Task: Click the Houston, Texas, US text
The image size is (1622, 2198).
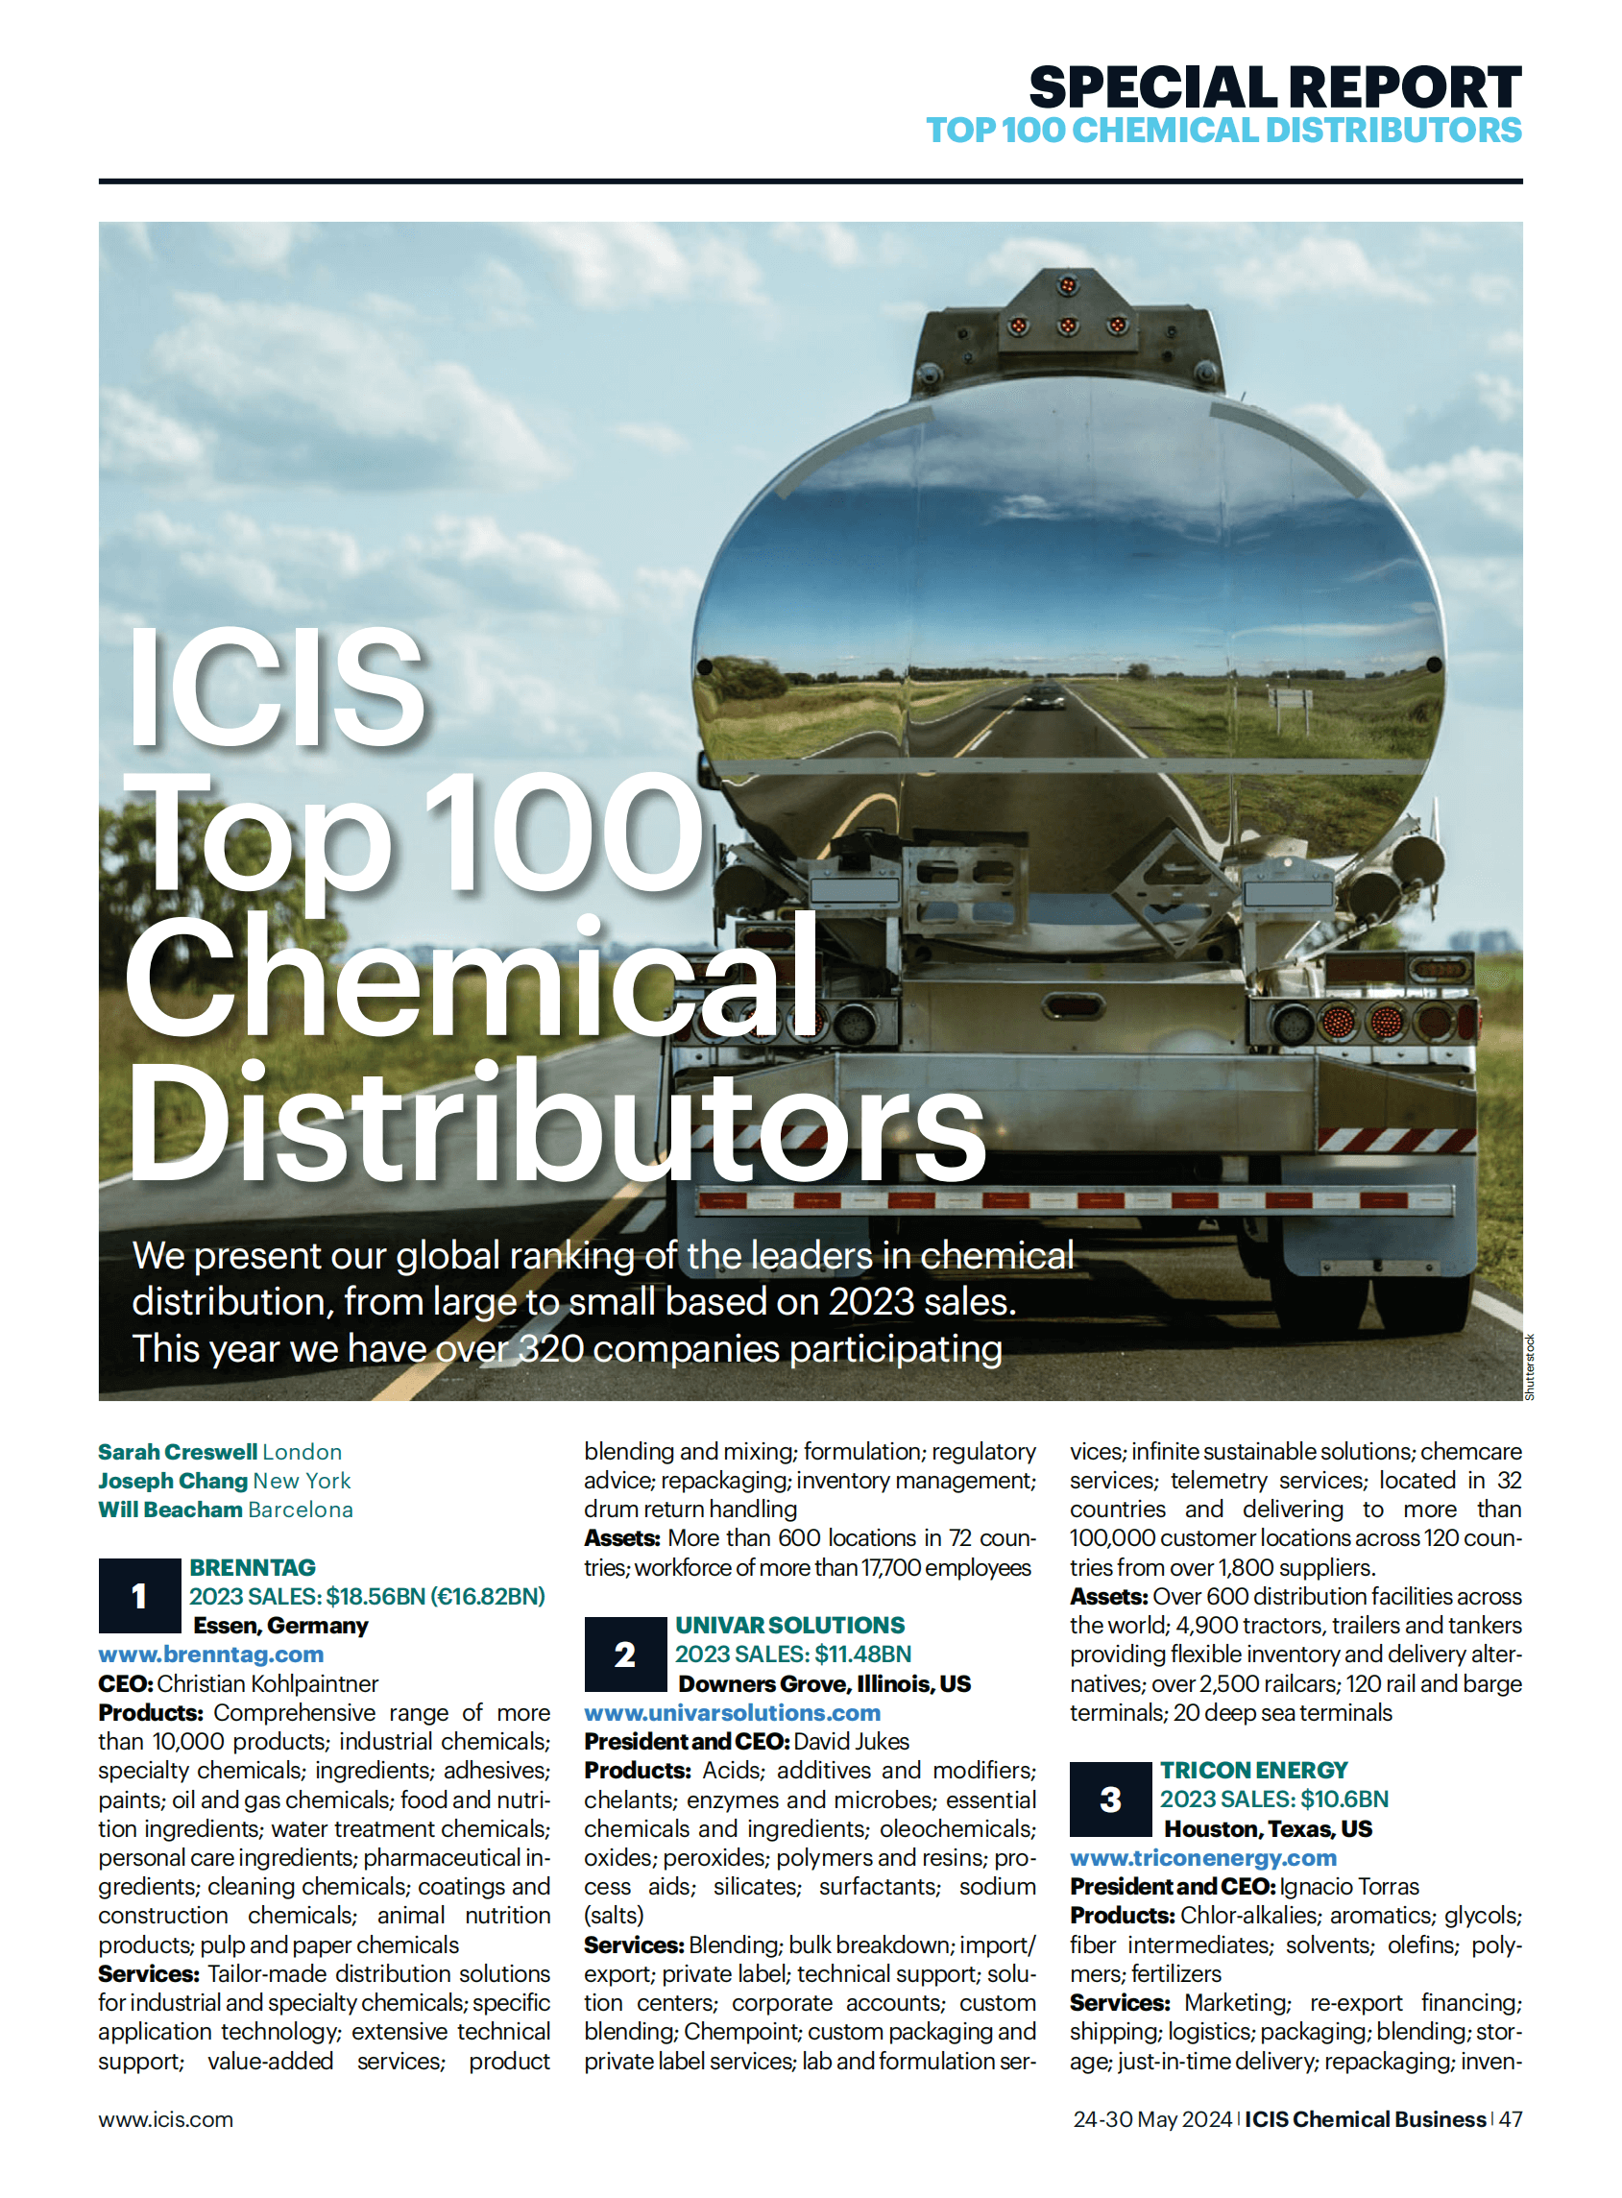Action: point(1269,1829)
